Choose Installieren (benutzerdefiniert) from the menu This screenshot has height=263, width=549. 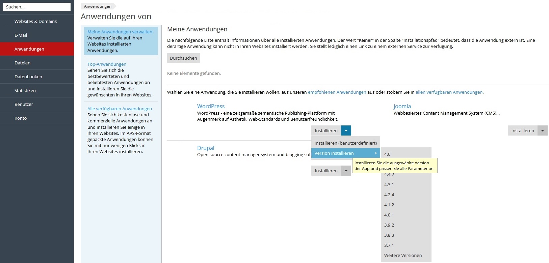346,143
